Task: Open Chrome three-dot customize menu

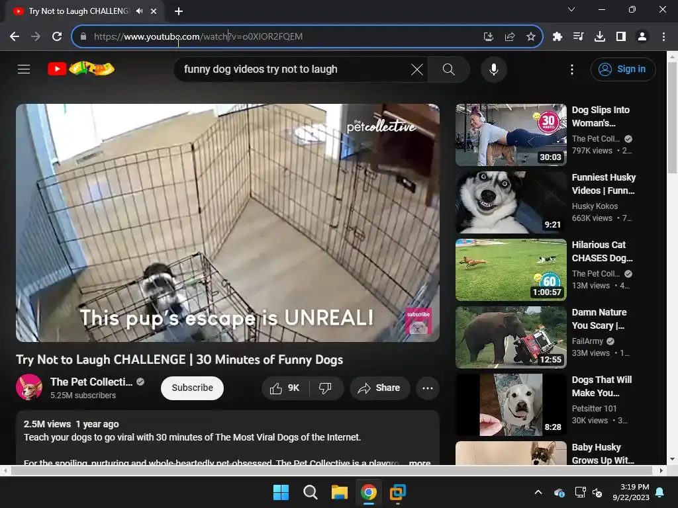Action: click(x=663, y=37)
